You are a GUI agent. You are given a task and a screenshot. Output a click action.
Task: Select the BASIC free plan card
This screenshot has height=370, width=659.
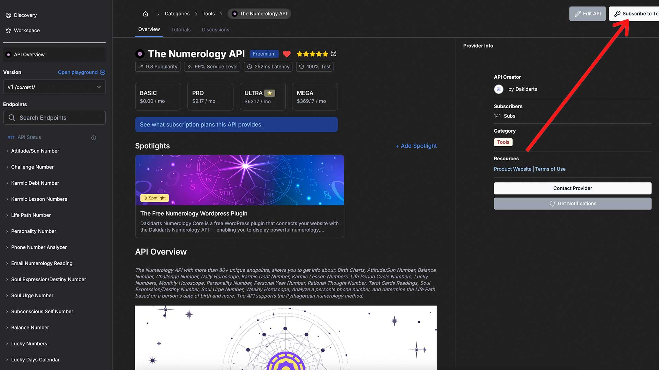[158, 97]
